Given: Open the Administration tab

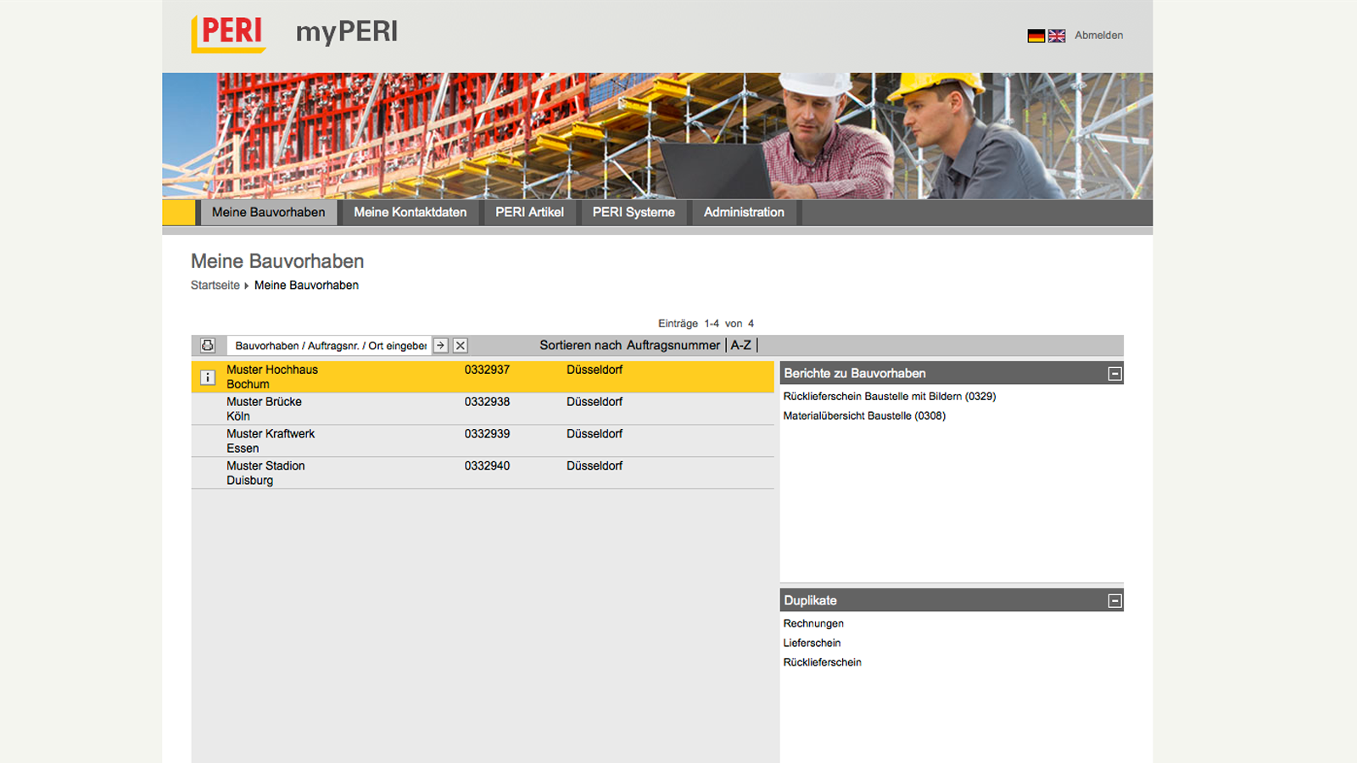Looking at the screenshot, I should pyautogui.click(x=744, y=212).
